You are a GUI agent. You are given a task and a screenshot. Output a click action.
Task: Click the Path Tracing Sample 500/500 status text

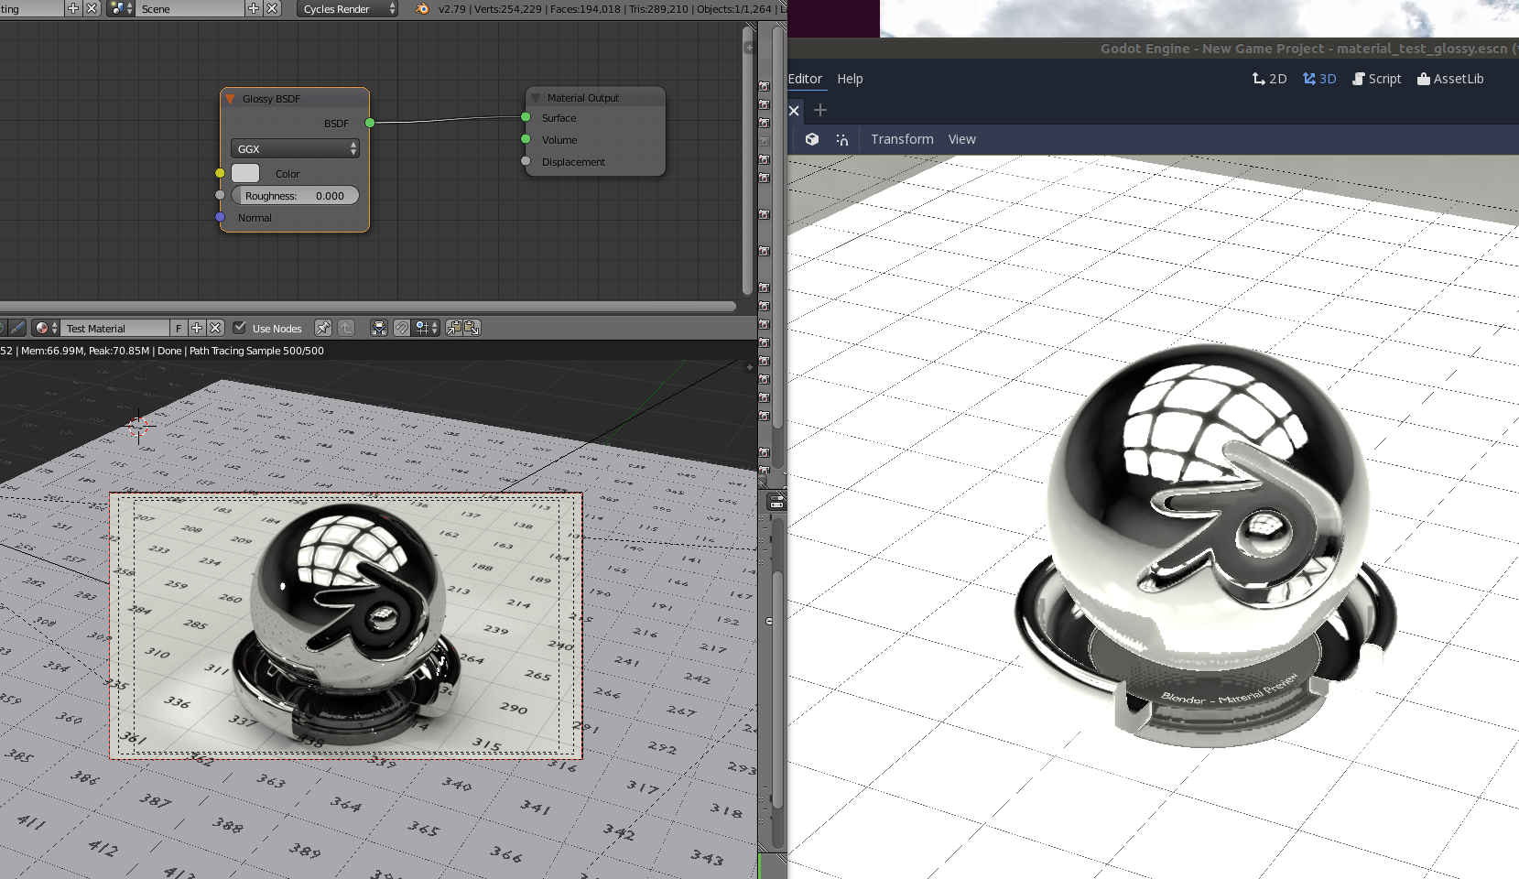pyautogui.click(x=256, y=351)
